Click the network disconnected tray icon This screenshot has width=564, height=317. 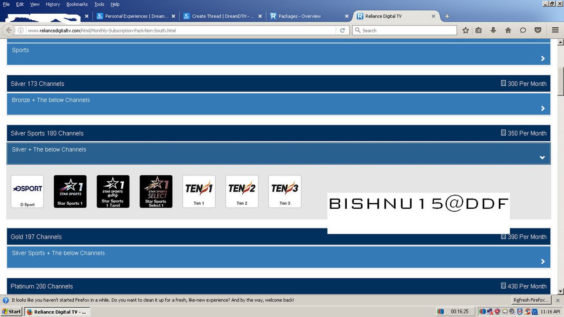point(490,311)
